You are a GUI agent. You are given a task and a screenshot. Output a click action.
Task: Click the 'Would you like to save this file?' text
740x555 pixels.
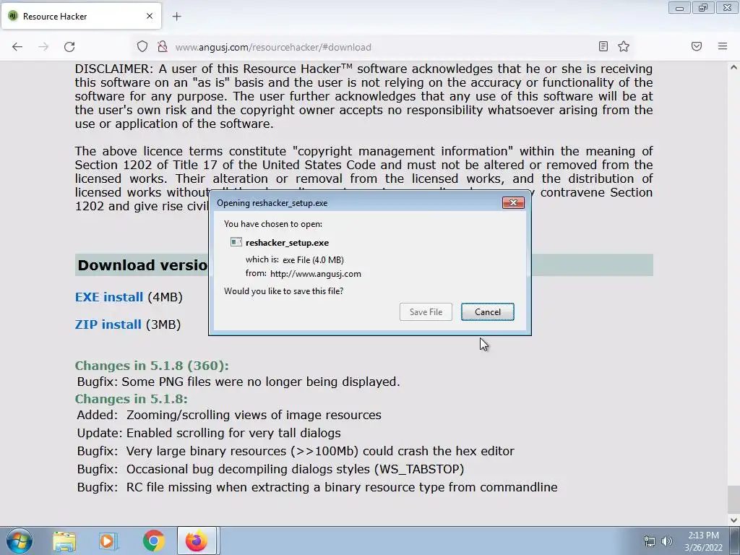tap(283, 291)
